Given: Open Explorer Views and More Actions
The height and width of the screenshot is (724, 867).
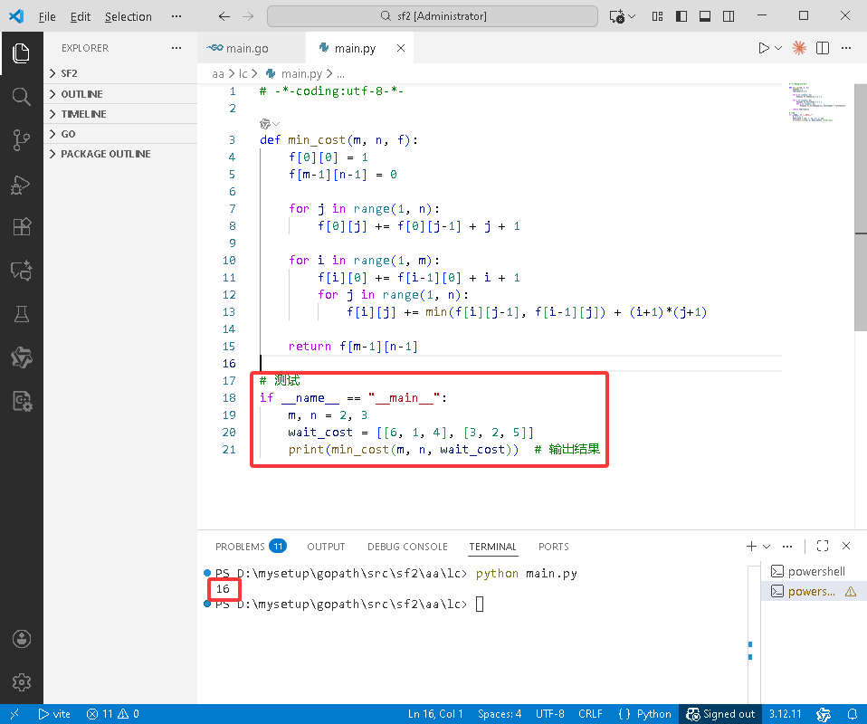Looking at the screenshot, I should (176, 48).
